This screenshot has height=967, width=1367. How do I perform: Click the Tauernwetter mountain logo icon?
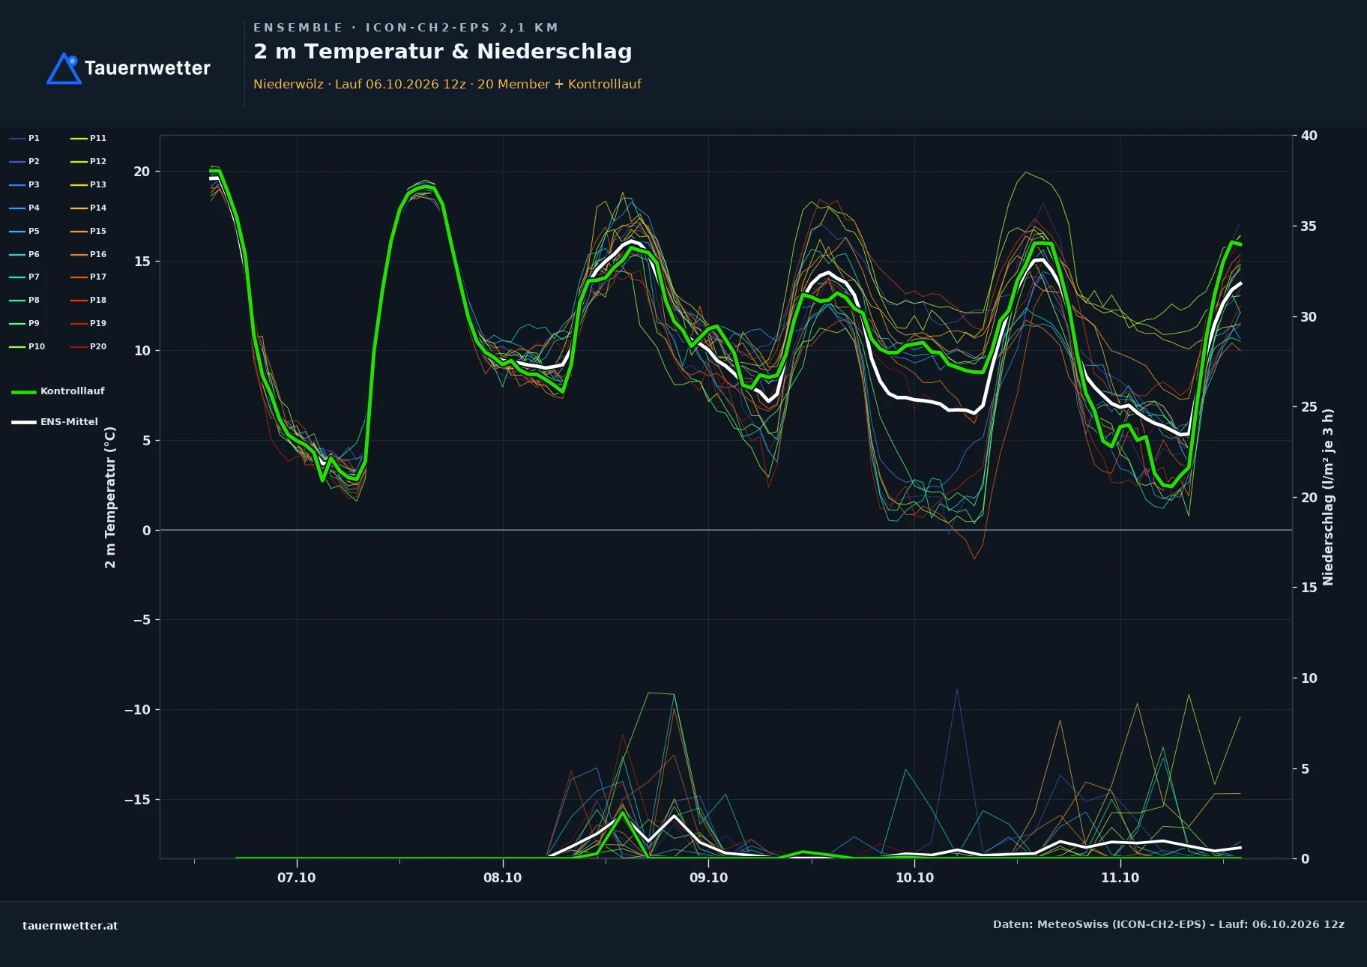tap(64, 68)
